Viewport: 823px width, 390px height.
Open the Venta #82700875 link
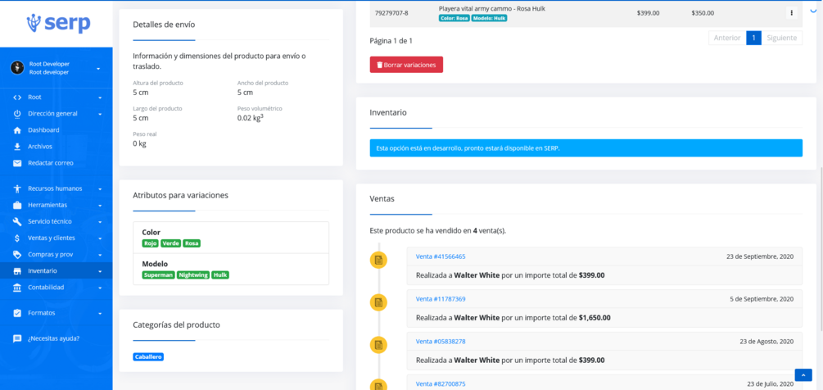point(441,383)
